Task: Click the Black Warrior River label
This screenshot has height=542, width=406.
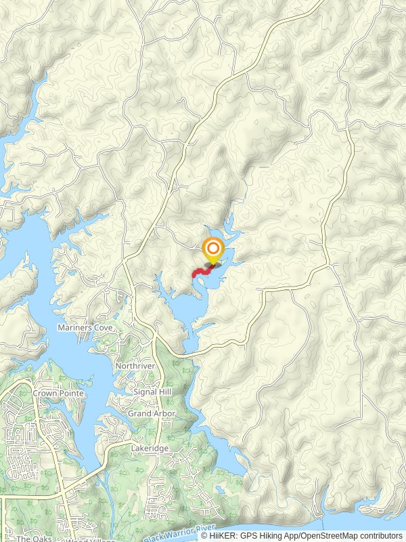Action: click(179, 533)
